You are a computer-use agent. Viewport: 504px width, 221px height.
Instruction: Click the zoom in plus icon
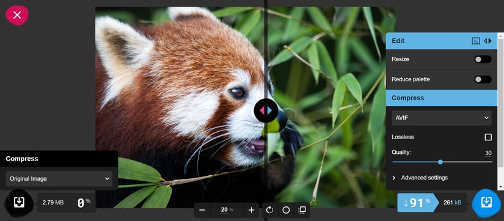(x=251, y=210)
